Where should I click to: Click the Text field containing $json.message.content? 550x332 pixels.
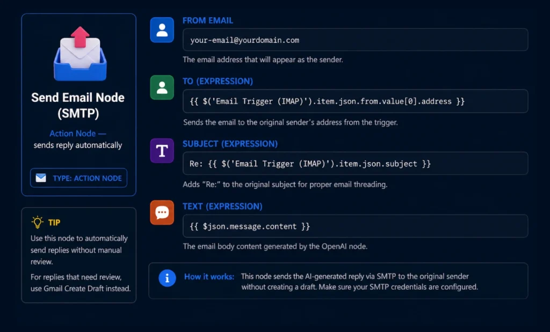coord(356,226)
